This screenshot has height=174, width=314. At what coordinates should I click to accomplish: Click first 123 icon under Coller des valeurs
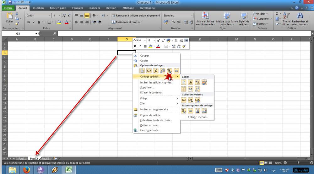[184, 100]
